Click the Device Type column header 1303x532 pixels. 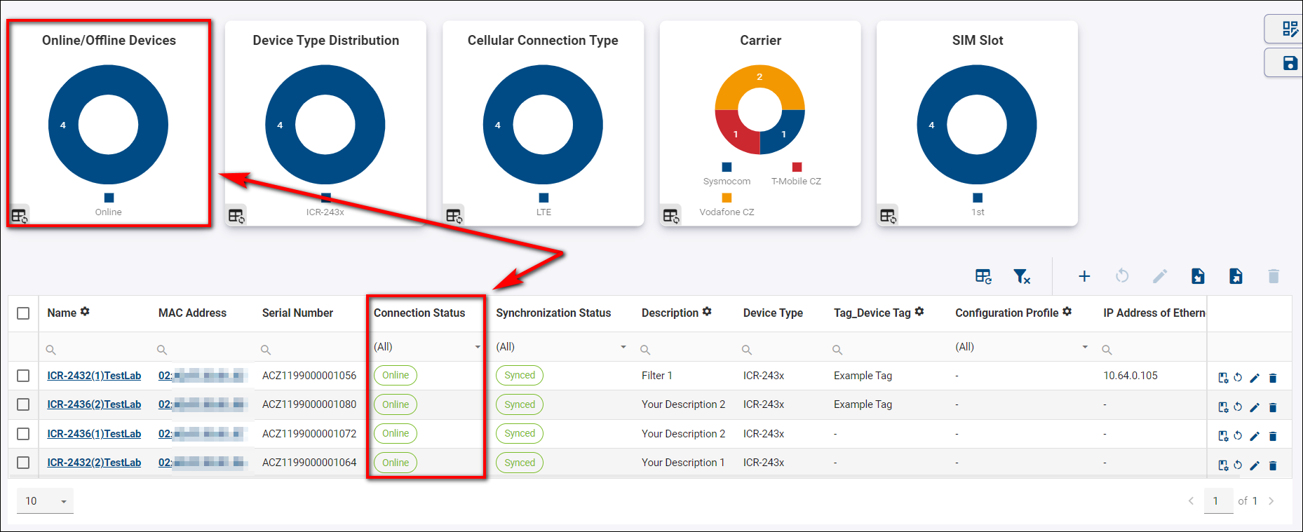tap(773, 313)
